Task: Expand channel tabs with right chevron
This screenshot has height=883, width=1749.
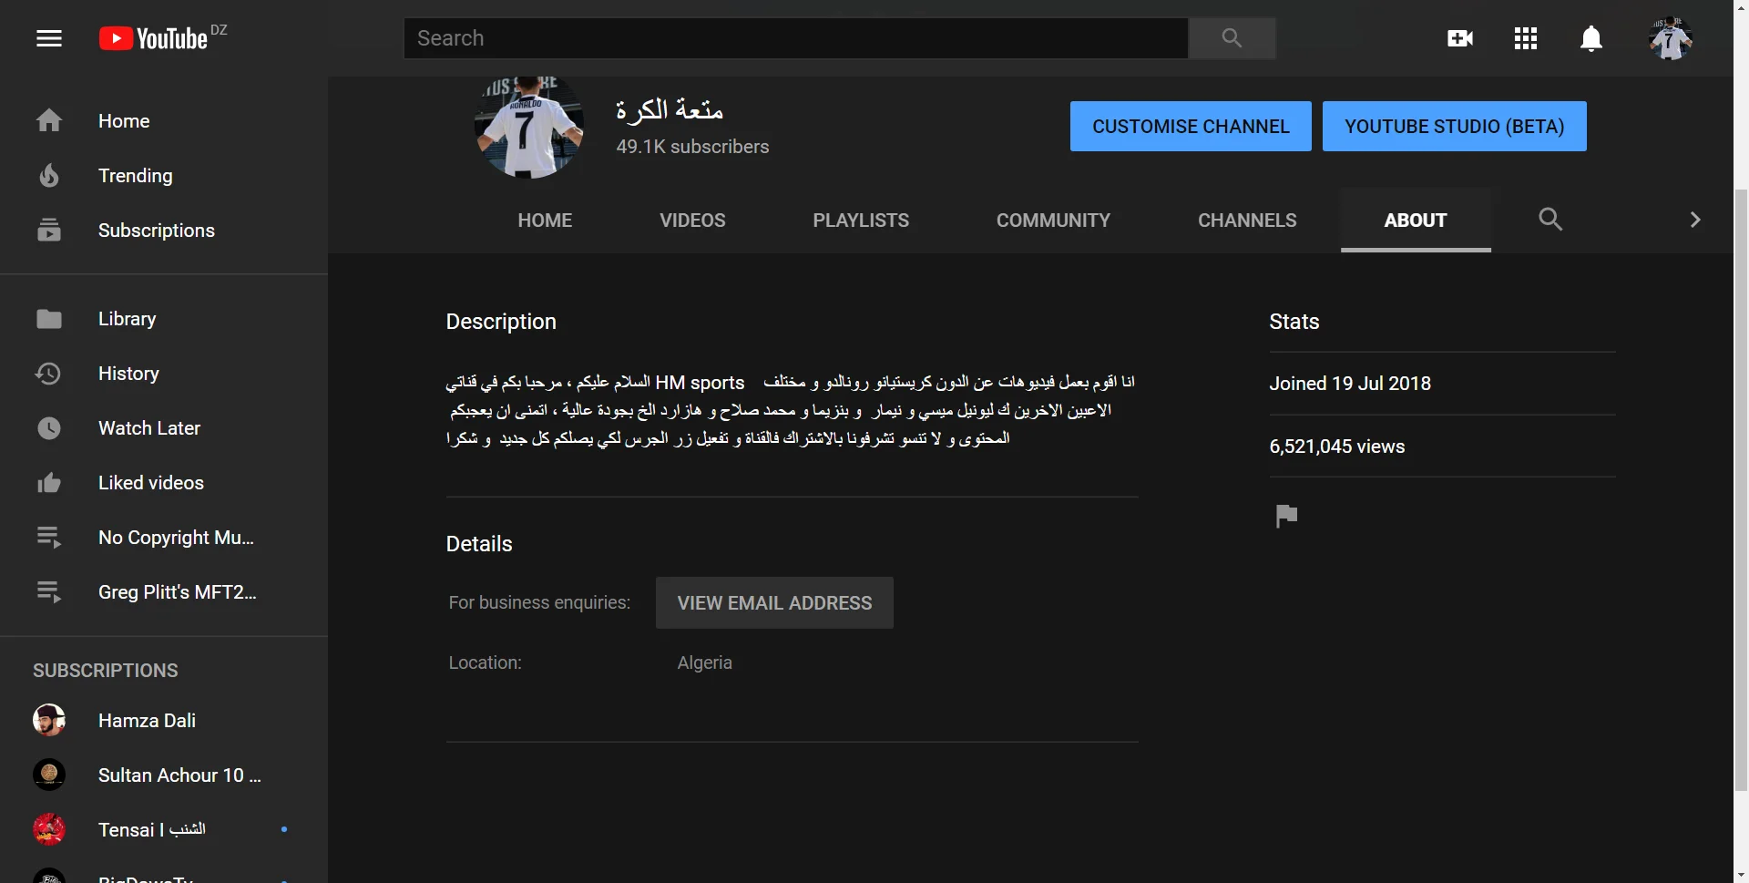Action: pyautogui.click(x=1694, y=220)
